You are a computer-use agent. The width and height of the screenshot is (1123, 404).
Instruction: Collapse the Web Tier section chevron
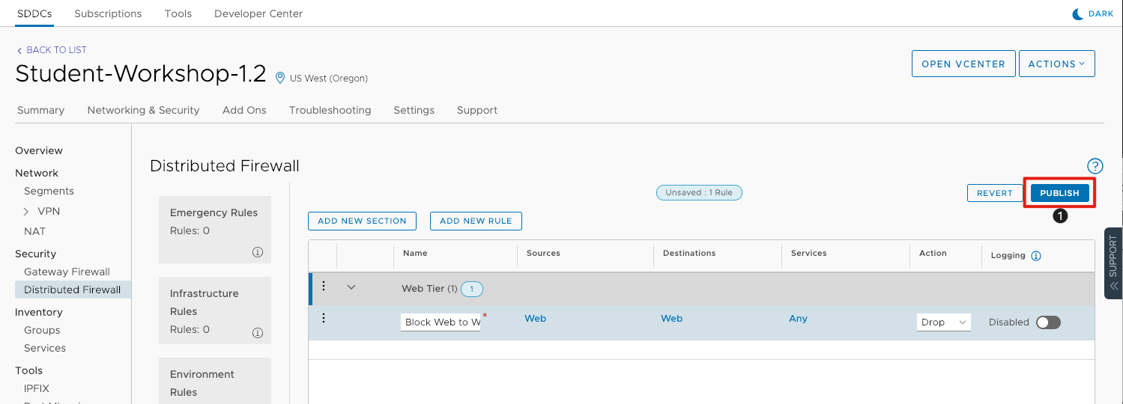coord(351,287)
